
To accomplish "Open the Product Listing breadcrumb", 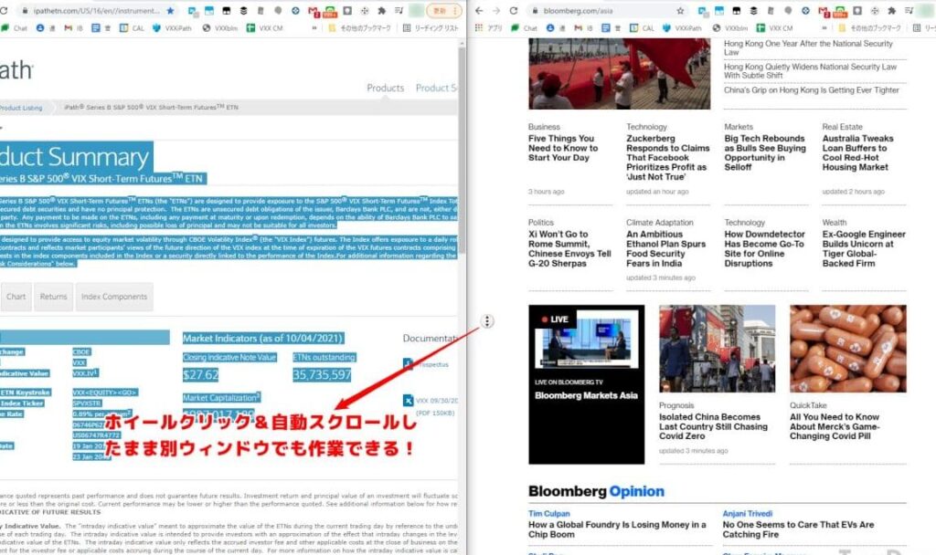I will pos(22,108).
